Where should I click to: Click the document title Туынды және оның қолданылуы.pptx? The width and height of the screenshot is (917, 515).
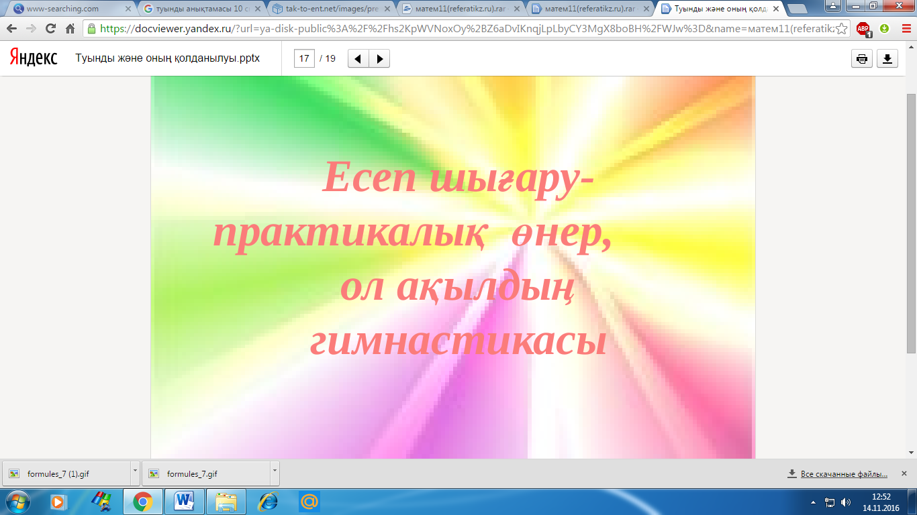168,58
